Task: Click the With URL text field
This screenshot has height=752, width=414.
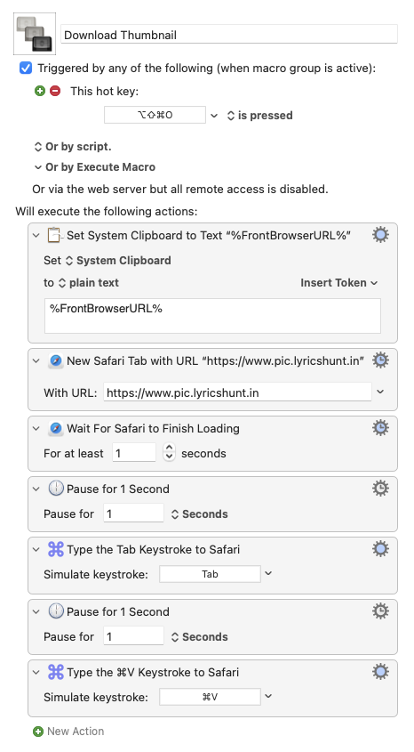Action: point(237,392)
